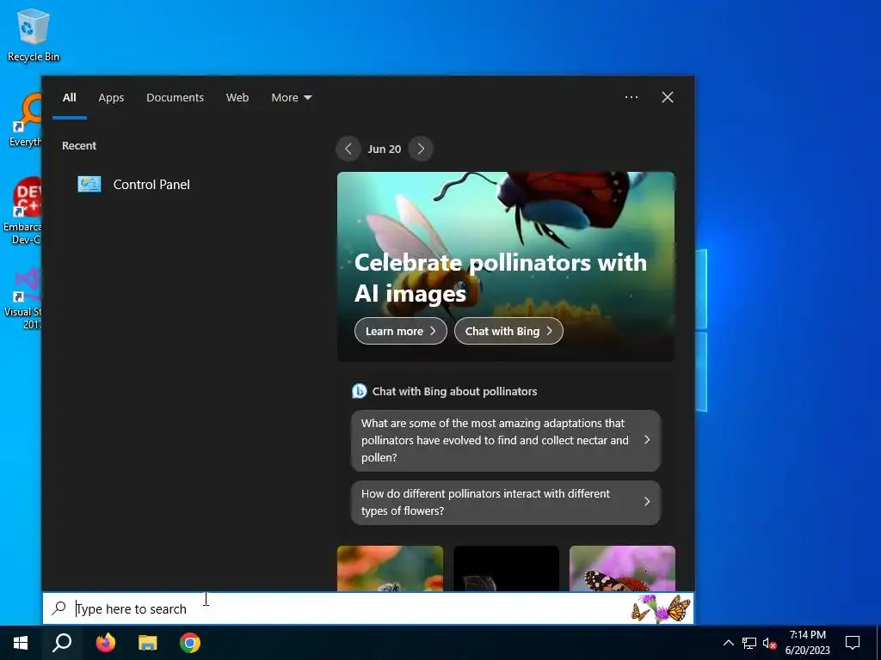
Task: Click the muted volume tray icon
Action: coord(769,643)
